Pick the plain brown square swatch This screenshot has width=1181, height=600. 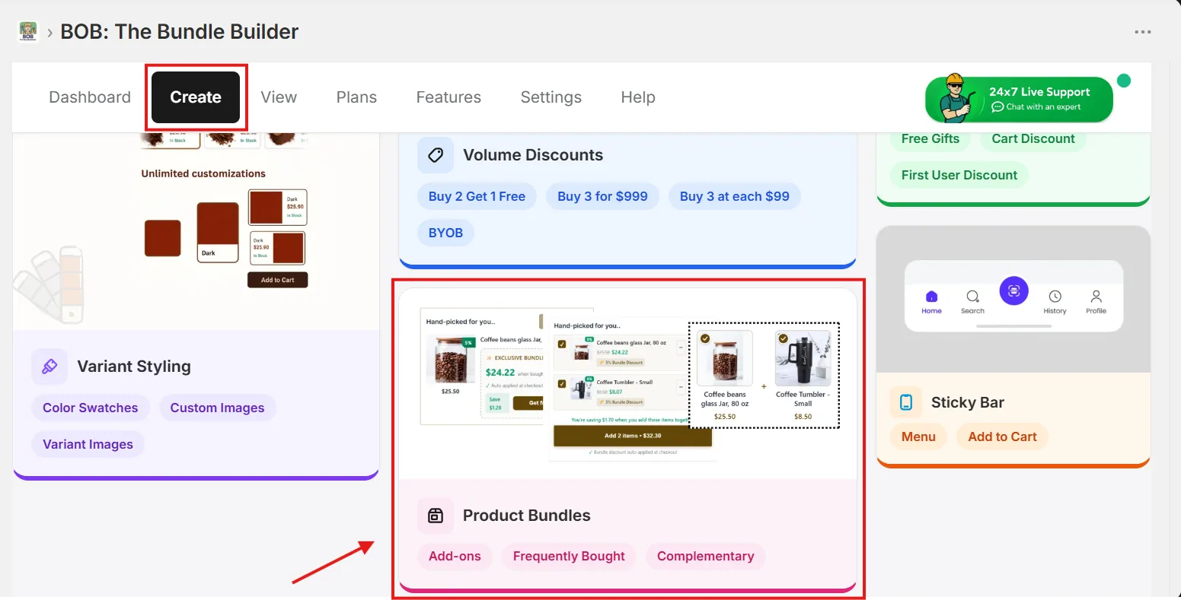click(x=163, y=238)
